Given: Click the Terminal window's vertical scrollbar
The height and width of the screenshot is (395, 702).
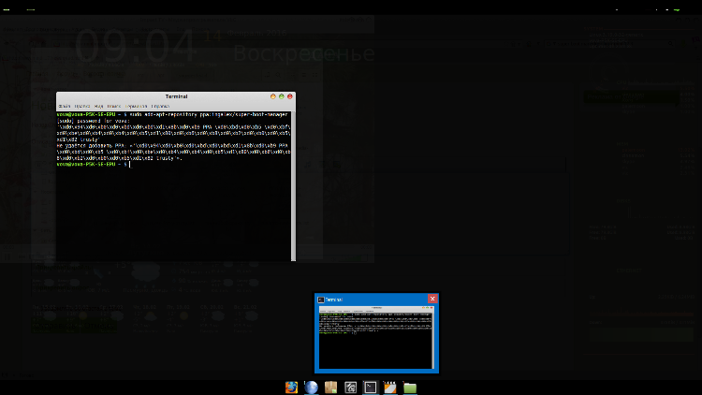Looking at the screenshot, I should (x=292, y=187).
